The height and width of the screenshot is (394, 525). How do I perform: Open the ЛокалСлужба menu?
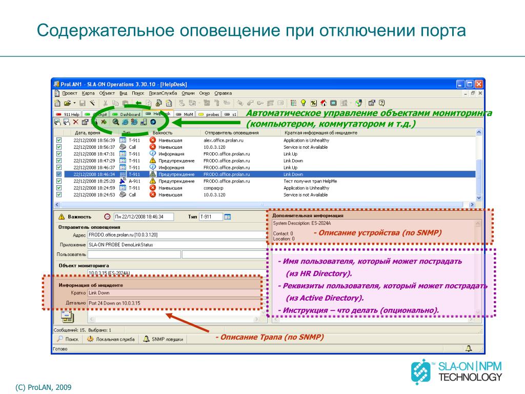click(x=163, y=93)
